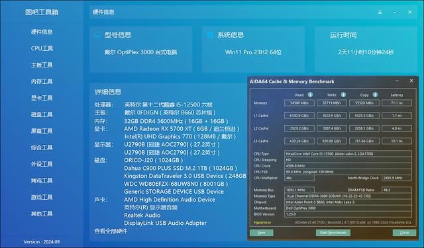Select the 内存工具 category

click(42, 81)
